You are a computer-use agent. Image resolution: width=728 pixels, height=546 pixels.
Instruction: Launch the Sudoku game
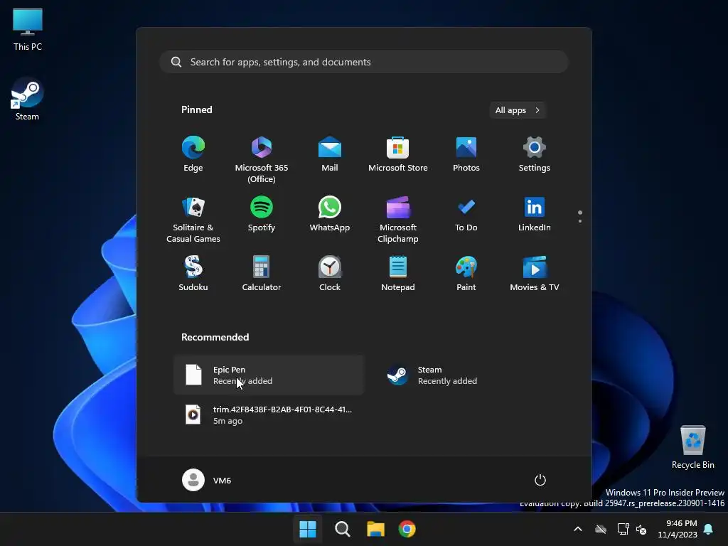pyautogui.click(x=193, y=274)
